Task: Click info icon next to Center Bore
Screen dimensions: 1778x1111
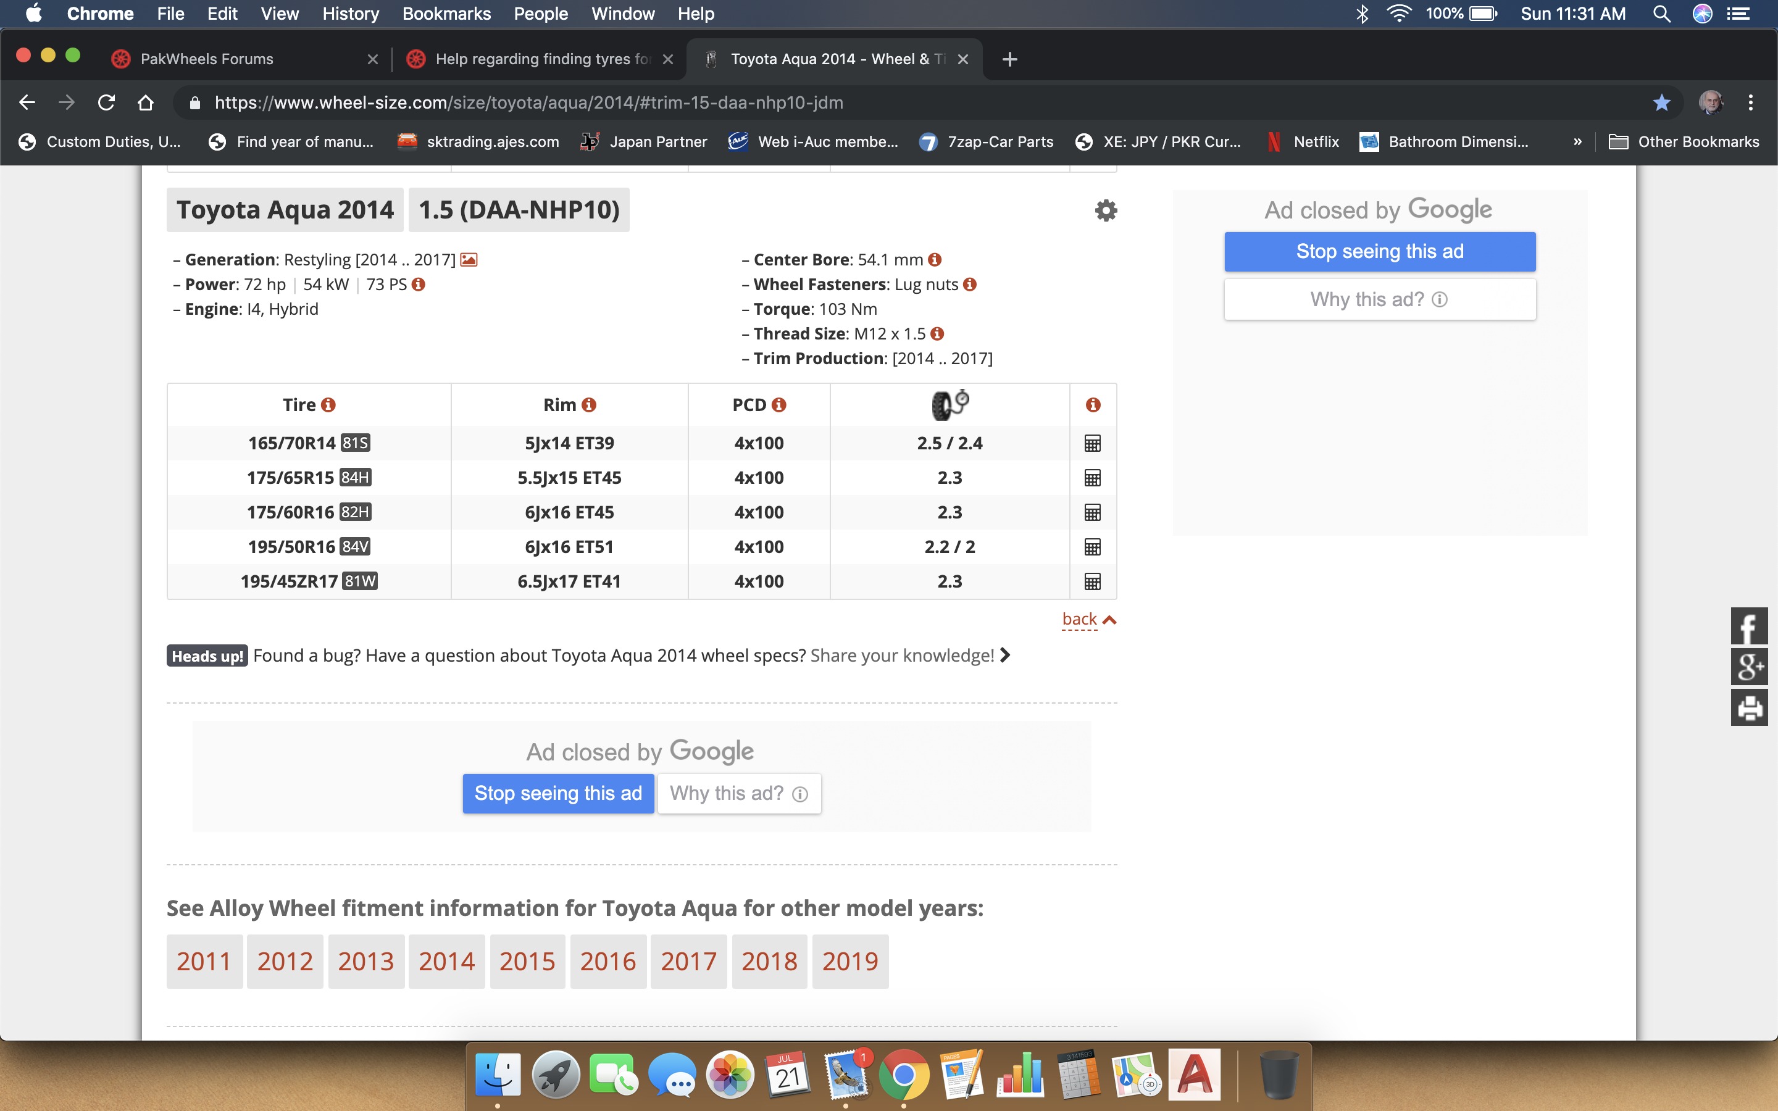Action: click(935, 259)
